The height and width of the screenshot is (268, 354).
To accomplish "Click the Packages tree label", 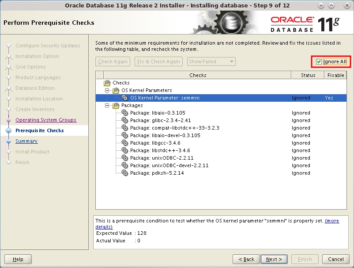I will click(132, 105).
